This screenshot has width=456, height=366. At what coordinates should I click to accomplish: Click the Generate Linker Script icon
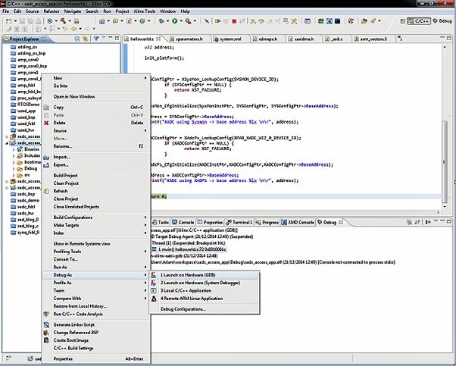tap(46, 324)
